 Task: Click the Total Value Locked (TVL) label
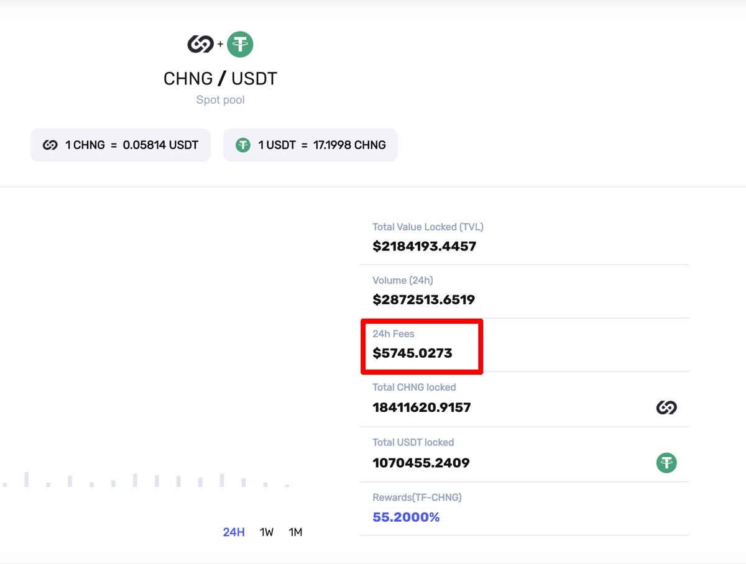pos(428,227)
